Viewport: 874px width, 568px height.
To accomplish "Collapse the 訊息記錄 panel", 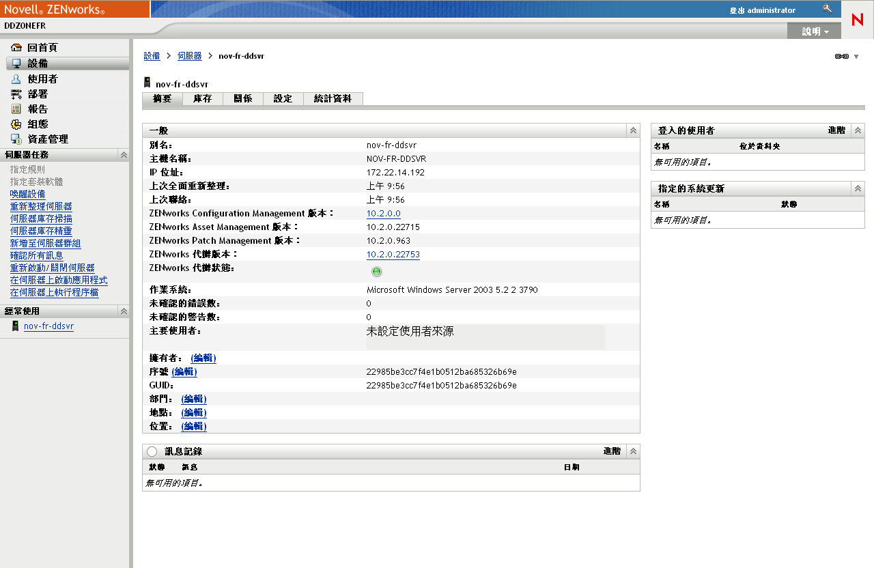I will point(634,451).
